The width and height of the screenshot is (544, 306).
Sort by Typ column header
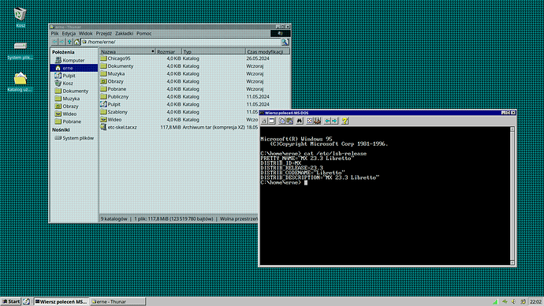(214, 51)
